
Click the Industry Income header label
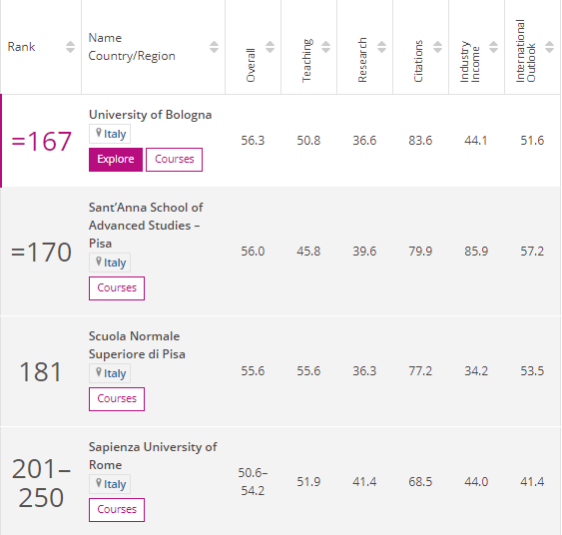point(470,62)
